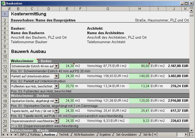
Task: Click the 'Name des Bauherrn' cell
Action: pos(28,33)
